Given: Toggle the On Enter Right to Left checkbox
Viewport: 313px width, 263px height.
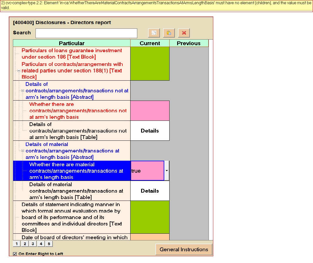Looking at the screenshot, I should pyautogui.click(x=15, y=254).
